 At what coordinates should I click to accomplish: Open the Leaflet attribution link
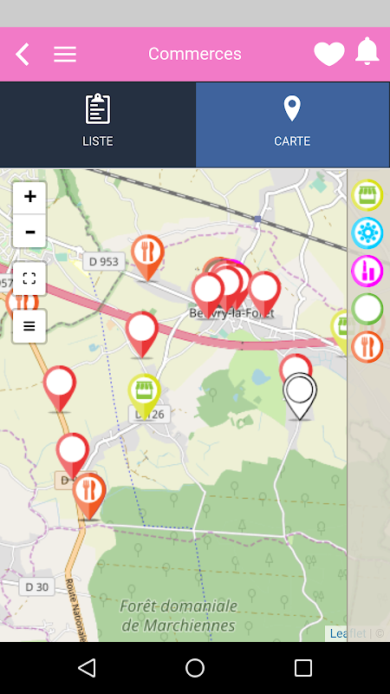(x=348, y=633)
